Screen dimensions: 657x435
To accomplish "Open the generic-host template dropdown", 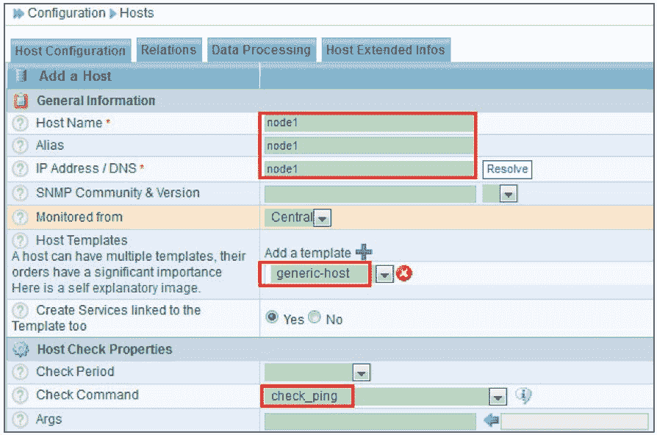I will (x=384, y=274).
